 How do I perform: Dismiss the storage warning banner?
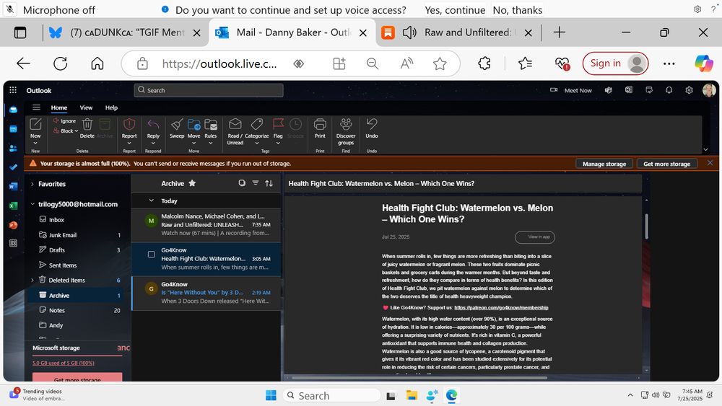point(710,163)
